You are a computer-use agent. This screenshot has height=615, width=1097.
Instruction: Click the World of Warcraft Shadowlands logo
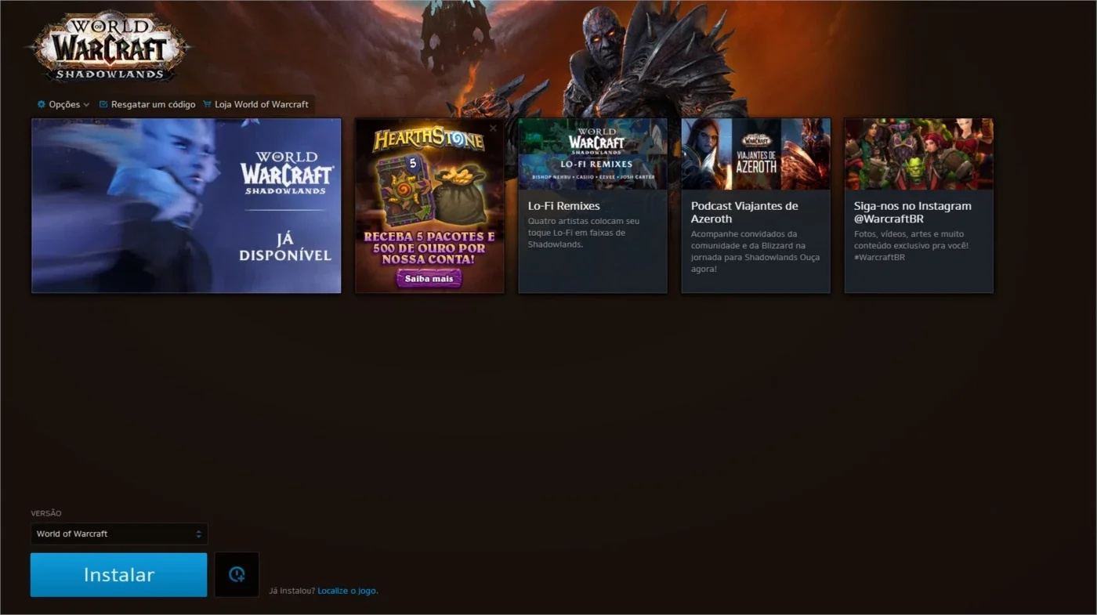pyautogui.click(x=108, y=46)
